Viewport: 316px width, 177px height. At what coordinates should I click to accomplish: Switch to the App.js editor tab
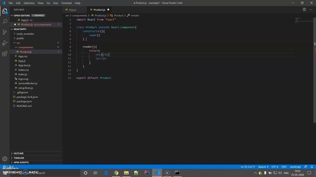click(75, 10)
